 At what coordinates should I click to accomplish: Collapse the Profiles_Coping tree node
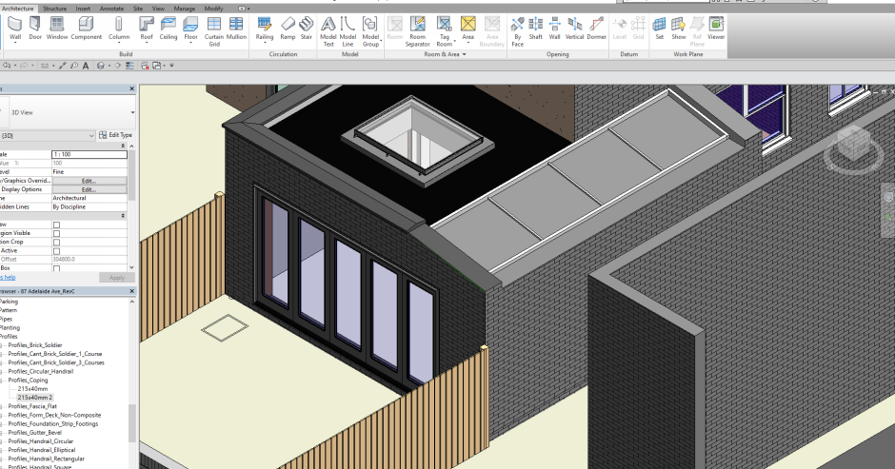(x=2, y=380)
